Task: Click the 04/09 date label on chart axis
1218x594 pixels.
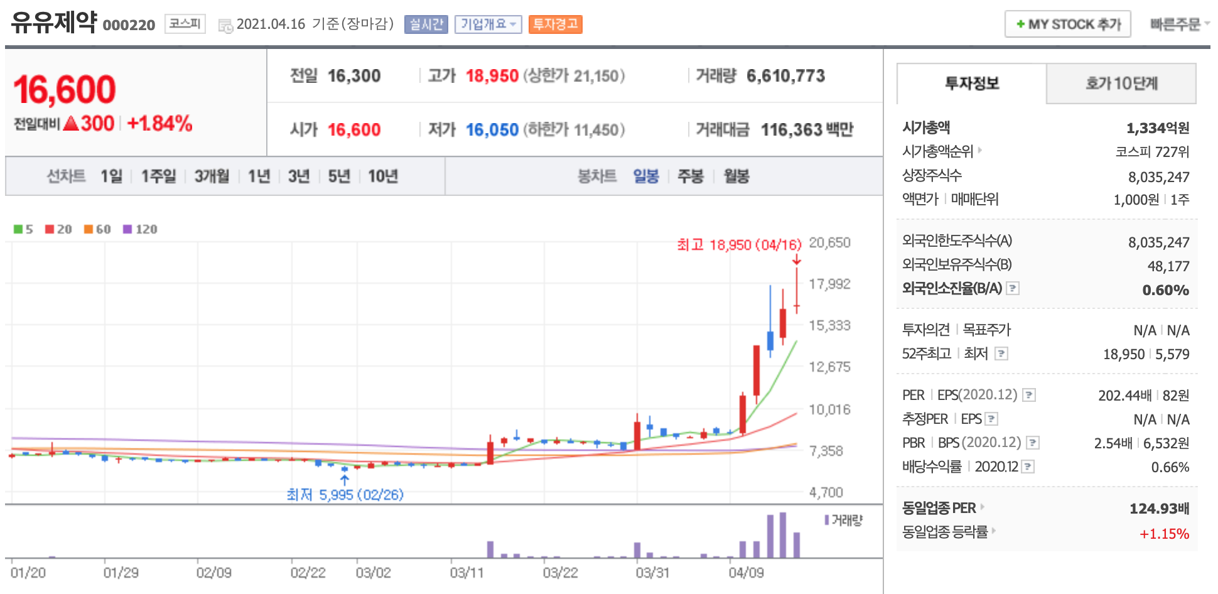Action: 746,573
